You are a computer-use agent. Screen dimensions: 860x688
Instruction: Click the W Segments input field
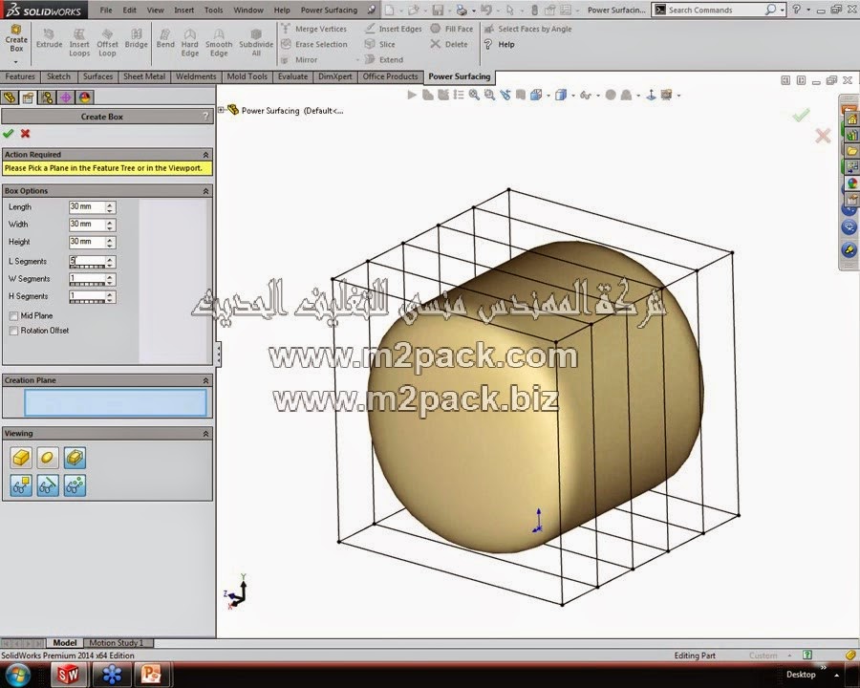coord(87,279)
